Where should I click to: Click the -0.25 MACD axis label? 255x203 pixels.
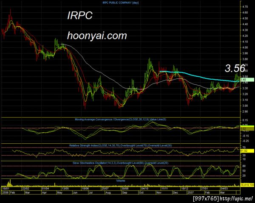click(245, 141)
